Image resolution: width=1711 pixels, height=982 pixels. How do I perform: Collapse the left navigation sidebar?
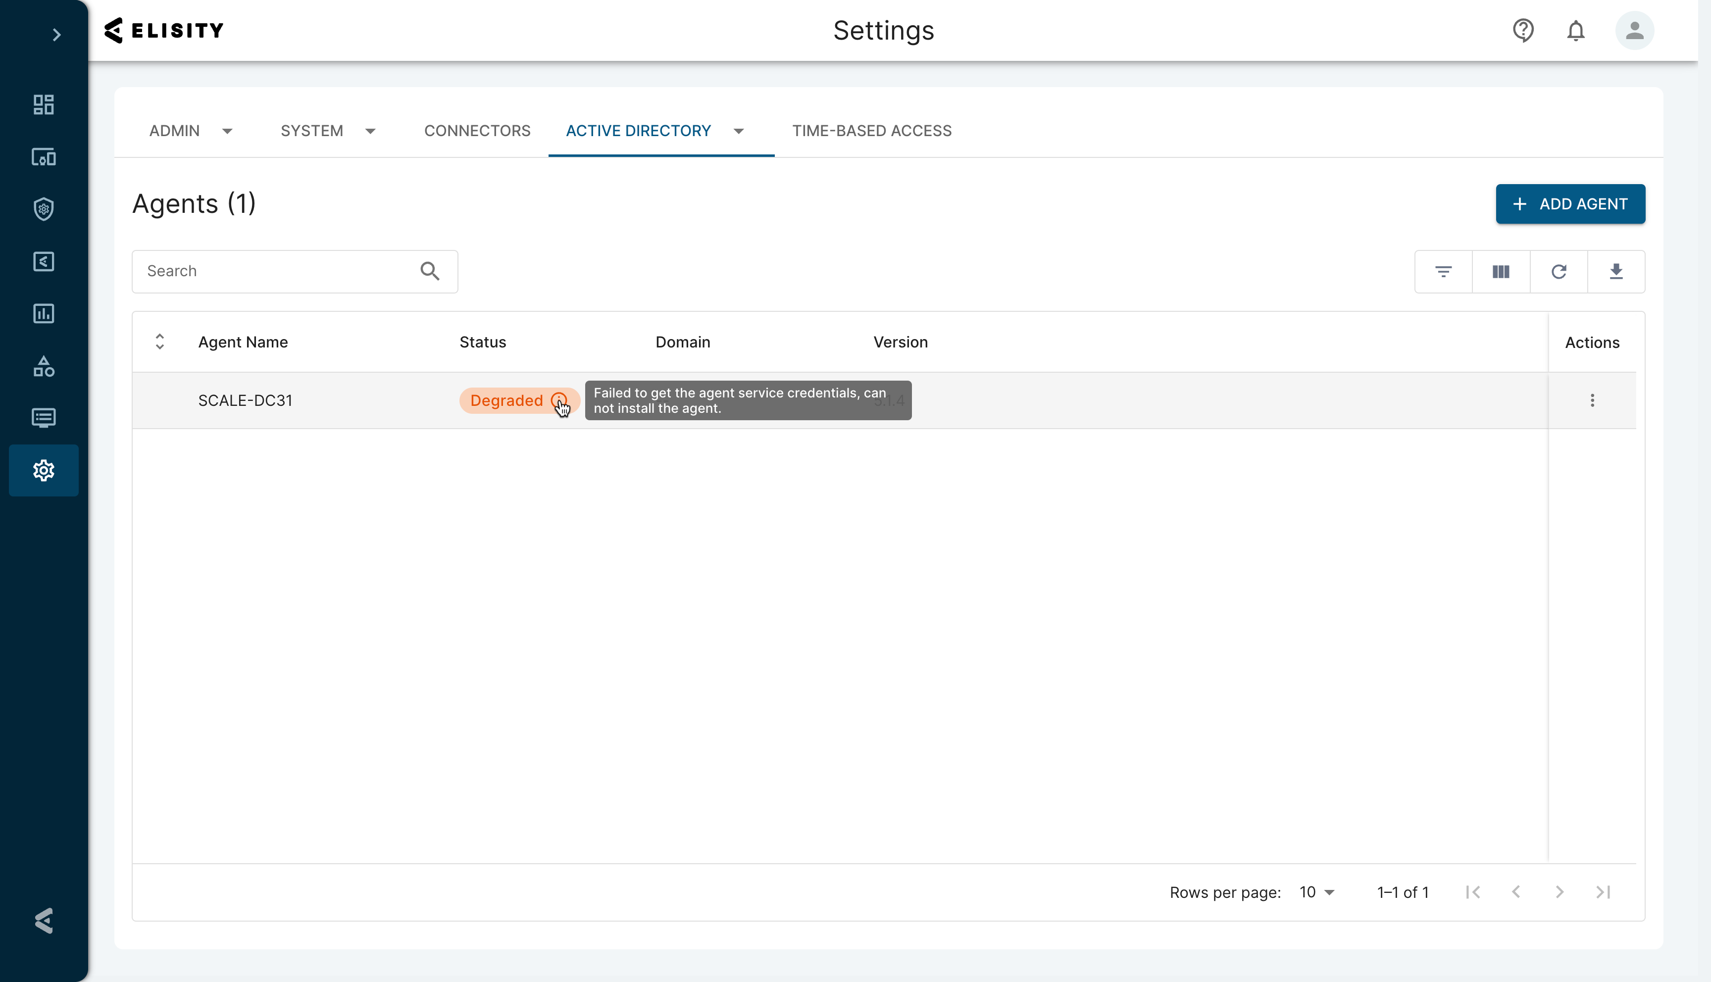pos(56,34)
